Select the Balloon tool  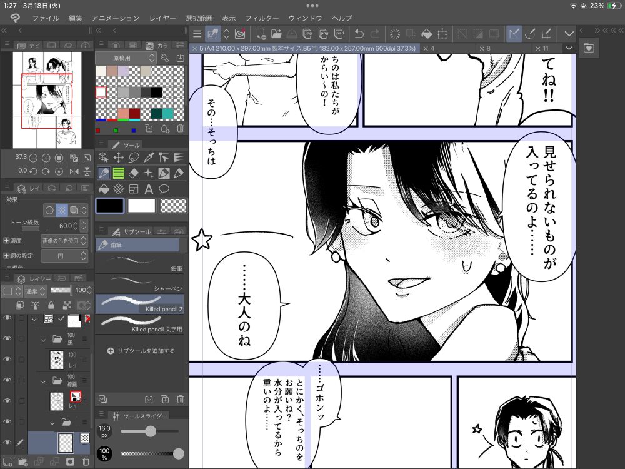click(164, 189)
